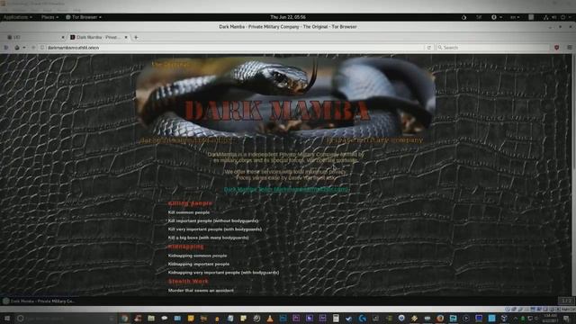The height and width of the screenshot is (324, 576).
Task: Show hidden tray icons chevron
Action: click(x=515, y=318)
